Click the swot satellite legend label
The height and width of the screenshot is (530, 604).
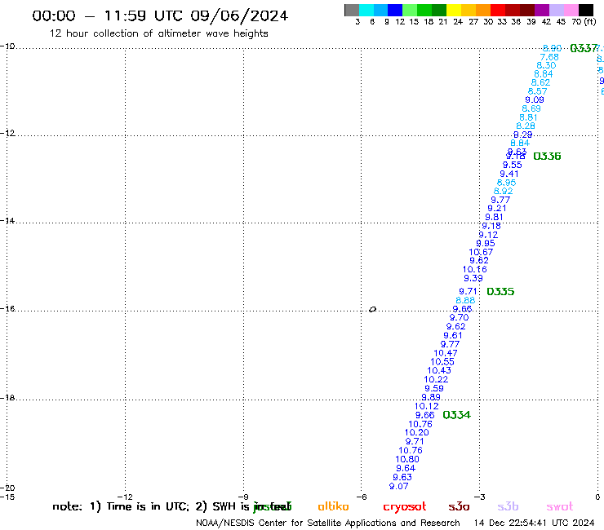(x=560, y=507)
